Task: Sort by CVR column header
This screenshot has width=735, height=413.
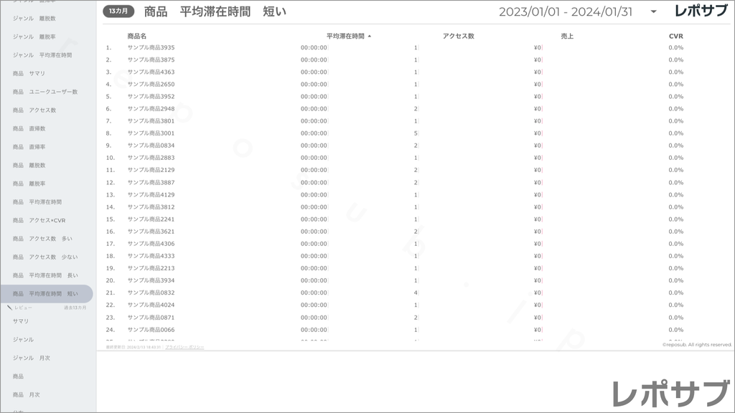Action: pos(676,36)
